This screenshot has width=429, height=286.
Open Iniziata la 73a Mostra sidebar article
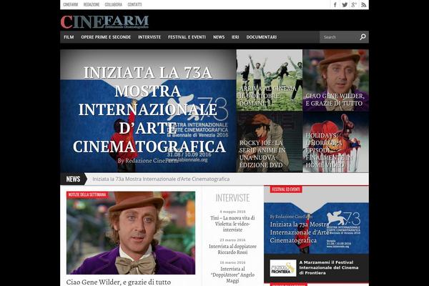[x=299, y=232]
